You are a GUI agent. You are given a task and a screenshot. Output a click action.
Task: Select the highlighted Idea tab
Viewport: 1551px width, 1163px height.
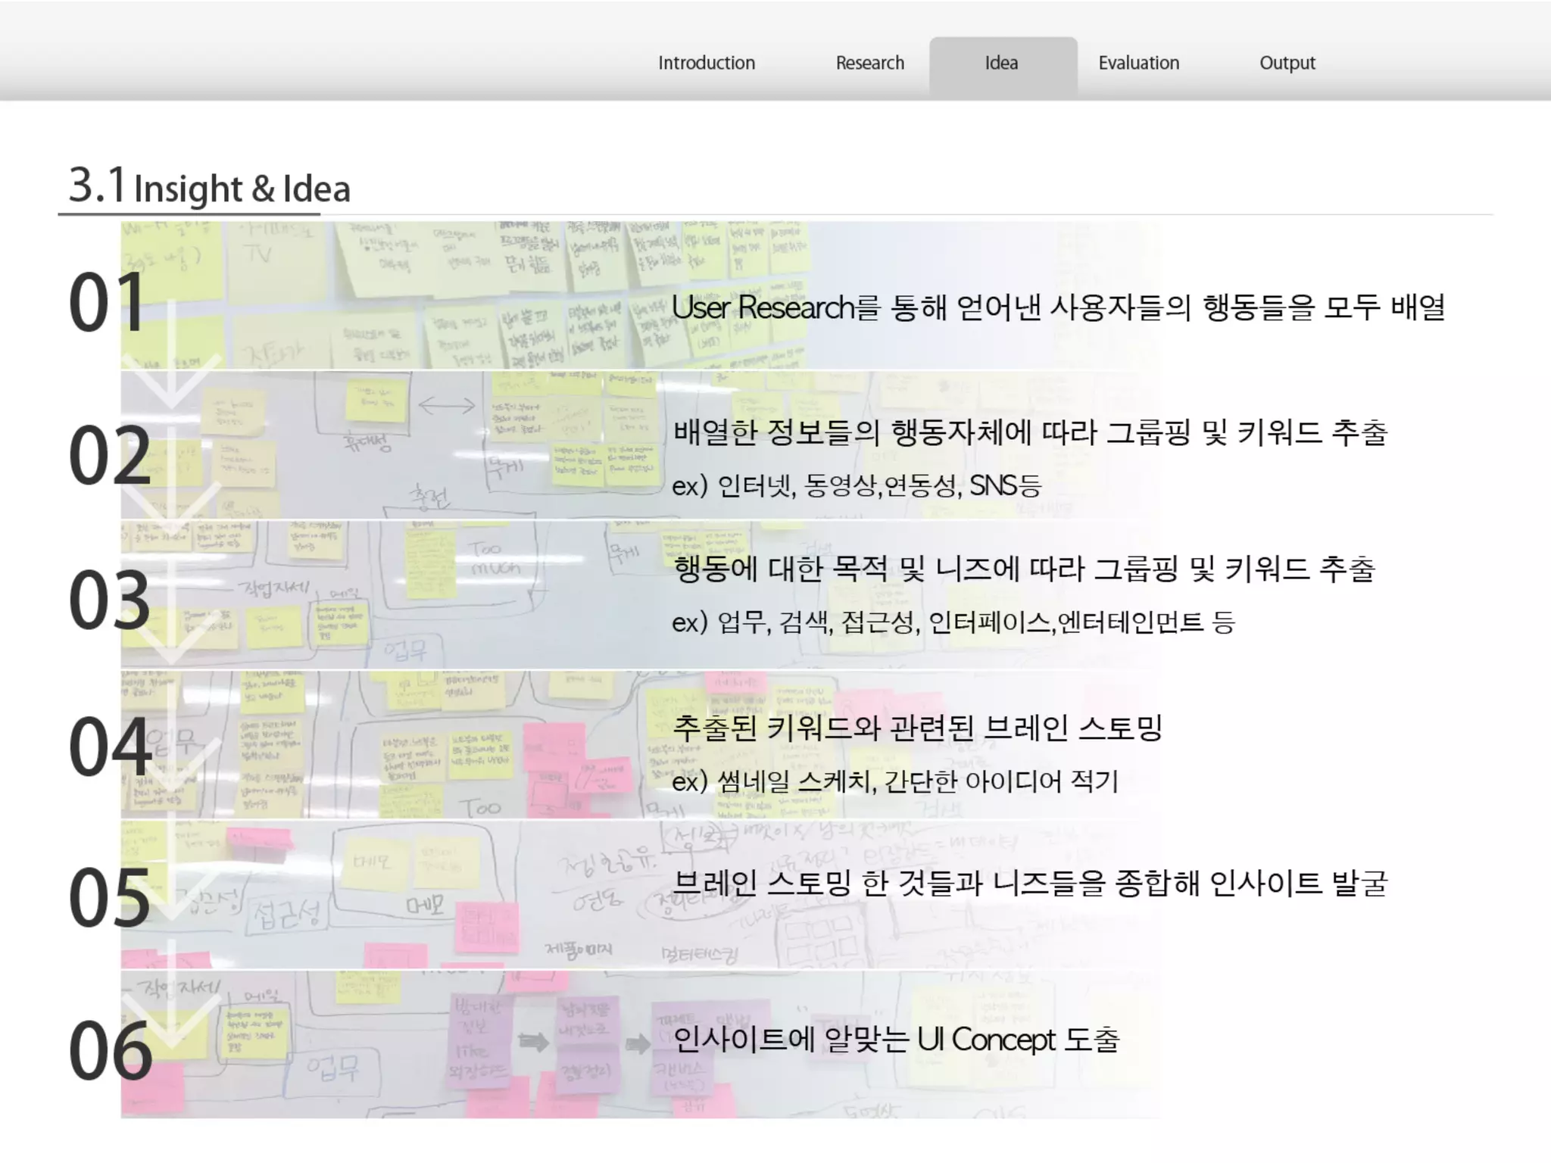point(1001,63)
